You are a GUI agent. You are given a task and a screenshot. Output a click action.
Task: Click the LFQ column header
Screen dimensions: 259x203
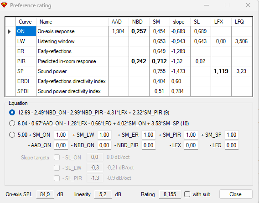(x=242, y=22)
